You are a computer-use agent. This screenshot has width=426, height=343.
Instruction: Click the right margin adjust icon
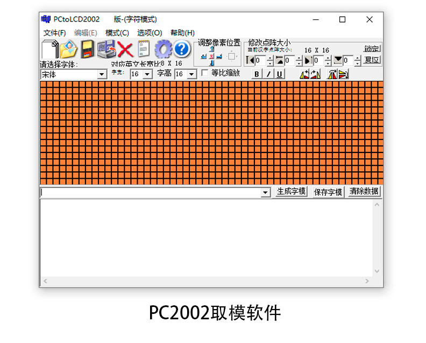pyautogui.click(x=308, y=60)
